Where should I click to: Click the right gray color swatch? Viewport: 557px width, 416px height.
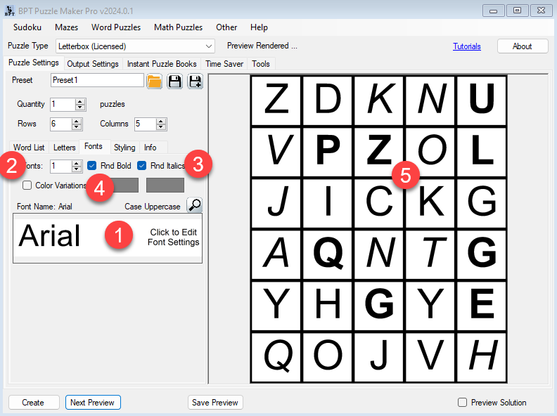tap(165, 186)
